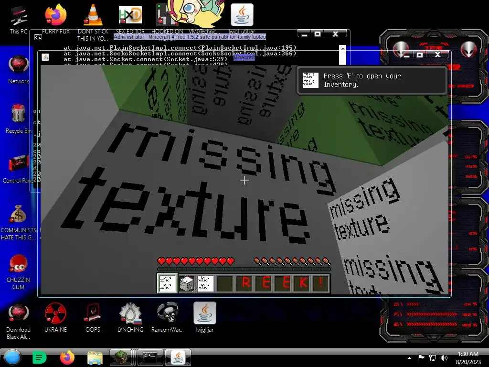Image resolution: width=489 pixels, height=367 pixels.
Task: Click the command prompt scroll up arrow
Action: pyautogui.click(x=342, y=48)
